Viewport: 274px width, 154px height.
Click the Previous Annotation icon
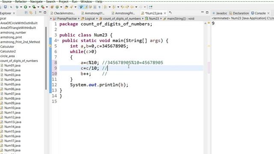point(114,7)
